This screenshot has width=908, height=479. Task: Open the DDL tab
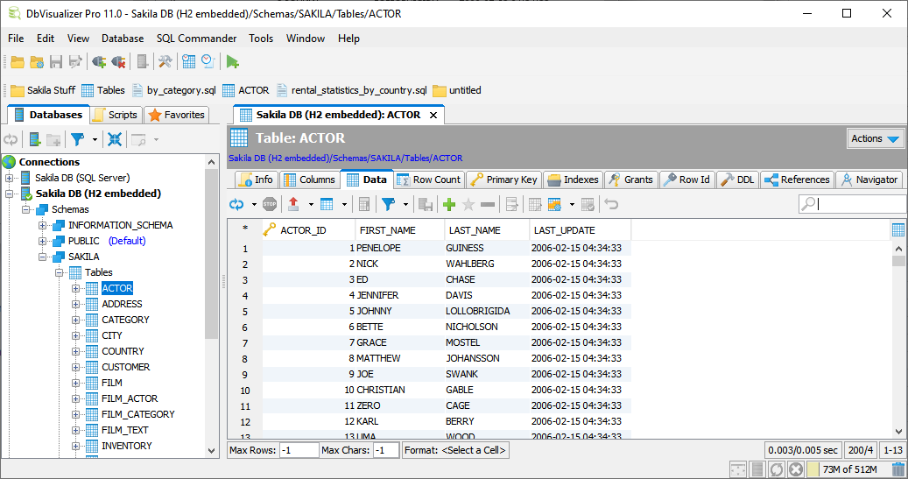(738, 180)
